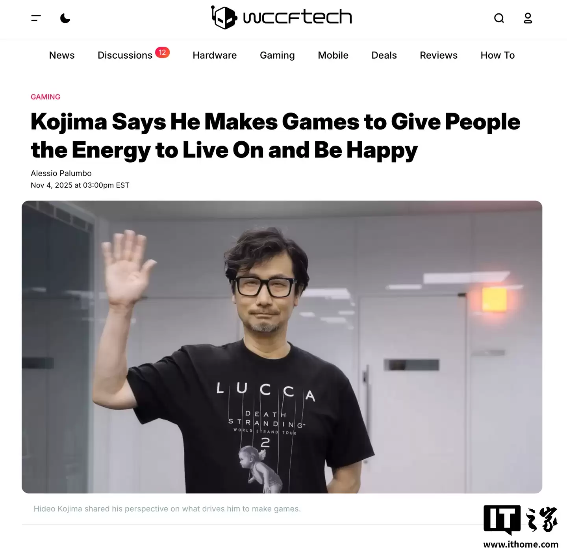567x555 pixels.
Task: Click the Discussions notification badge 12
Action: point(162,52)
